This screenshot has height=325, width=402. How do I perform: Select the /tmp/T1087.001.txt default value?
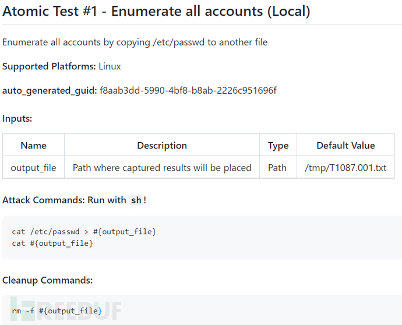[345, 168]
